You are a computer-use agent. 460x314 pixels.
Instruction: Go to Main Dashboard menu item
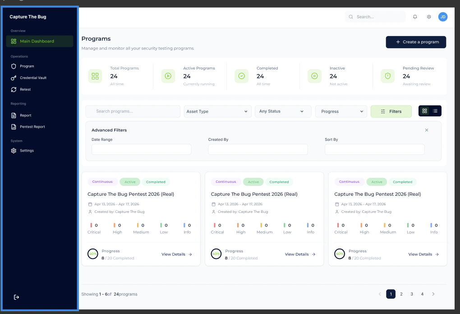click(40, 41)
